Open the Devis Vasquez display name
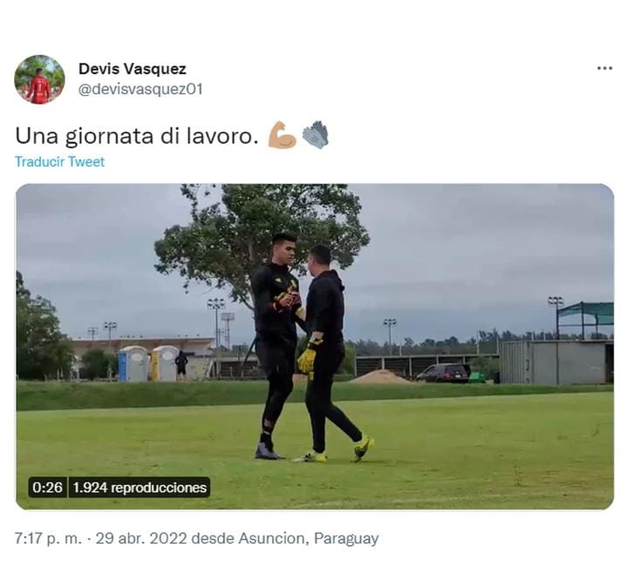Screen dimensions: 628x574 (133, 69)
